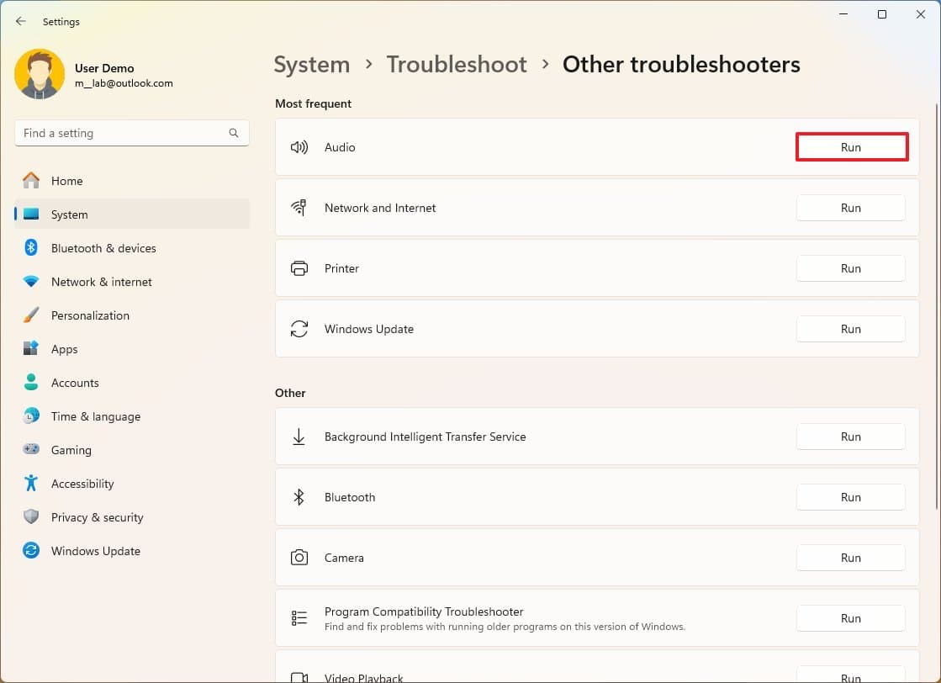Run the Printer troubleshooter

(850, 268)
